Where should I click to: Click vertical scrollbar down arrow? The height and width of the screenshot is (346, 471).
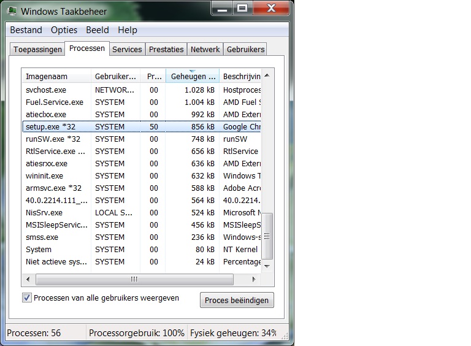point(267,266)
